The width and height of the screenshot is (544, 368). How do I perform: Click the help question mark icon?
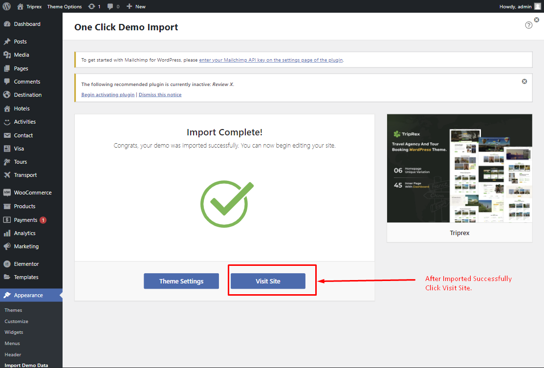[529, 25]
